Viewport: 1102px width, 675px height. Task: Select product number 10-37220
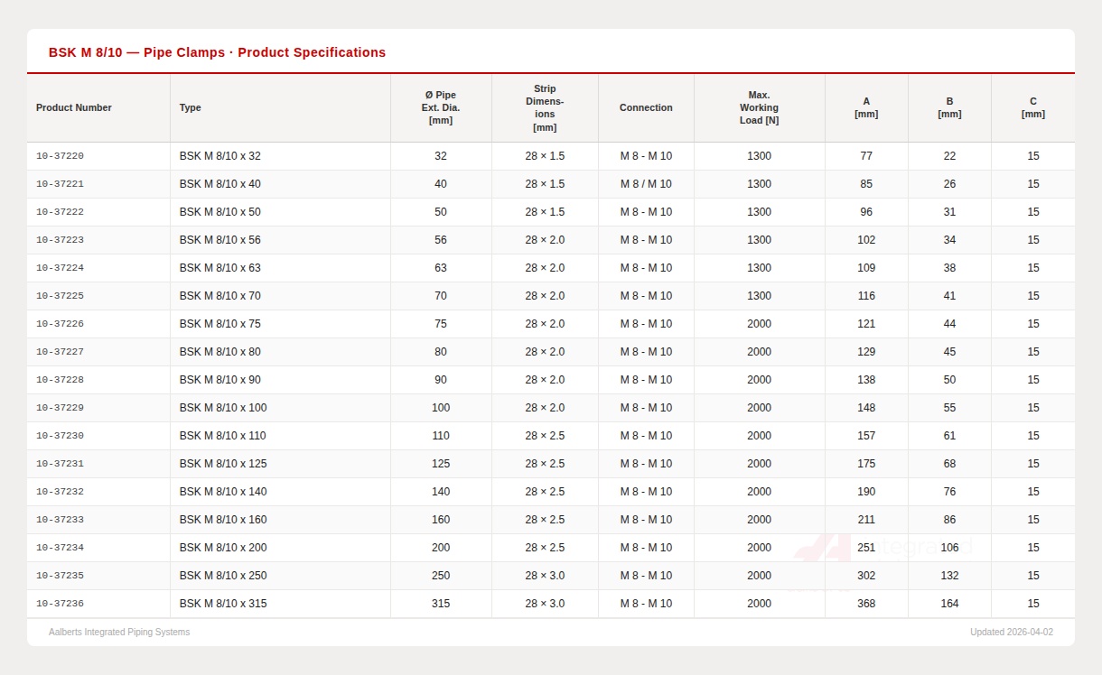point(60,156)
